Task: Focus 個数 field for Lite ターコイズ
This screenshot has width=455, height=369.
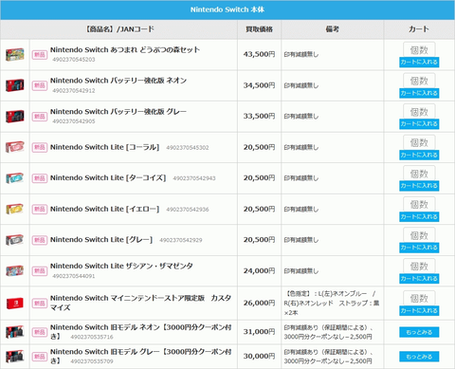Action: (x=419, y=174)
